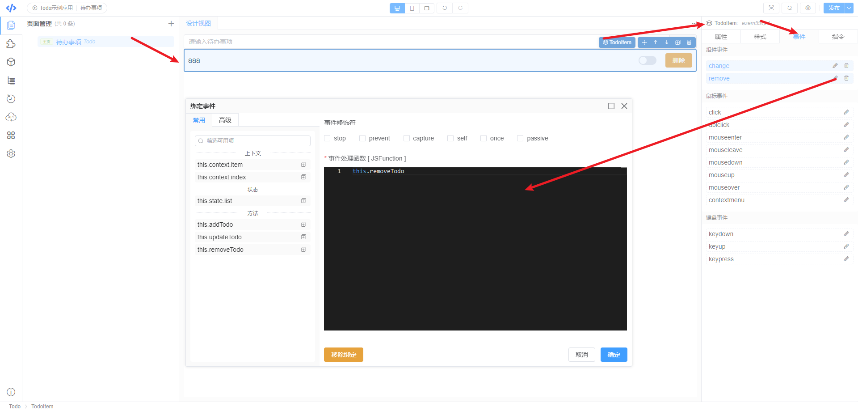This screenshot has height=411, width=858.
Task: Switch to the 事件 events tab
Action: tap(799, 37)
